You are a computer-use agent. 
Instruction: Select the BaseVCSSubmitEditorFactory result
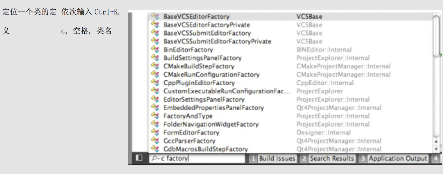coord(207,33)
